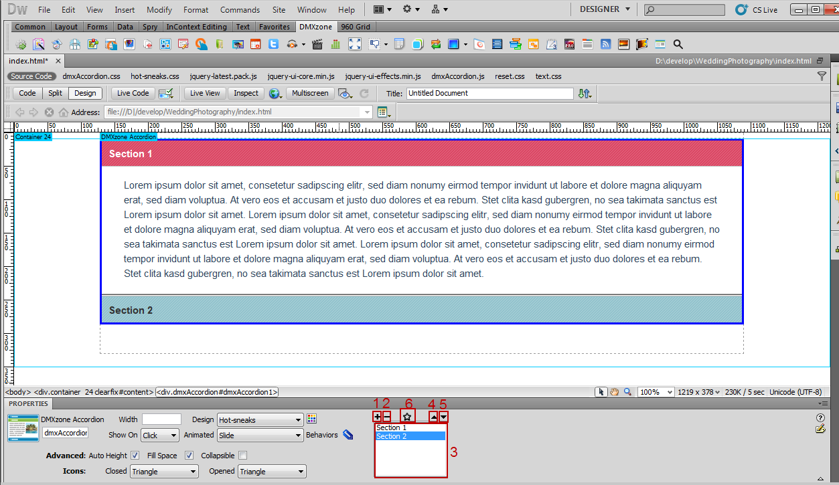The height and width of the screenshot is (485, 839).
Task: Open the Behaviors wrench icon
Action: 348,435
